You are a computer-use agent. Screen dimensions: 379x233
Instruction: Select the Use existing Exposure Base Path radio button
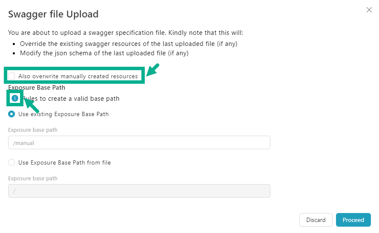tap(12, 114)
